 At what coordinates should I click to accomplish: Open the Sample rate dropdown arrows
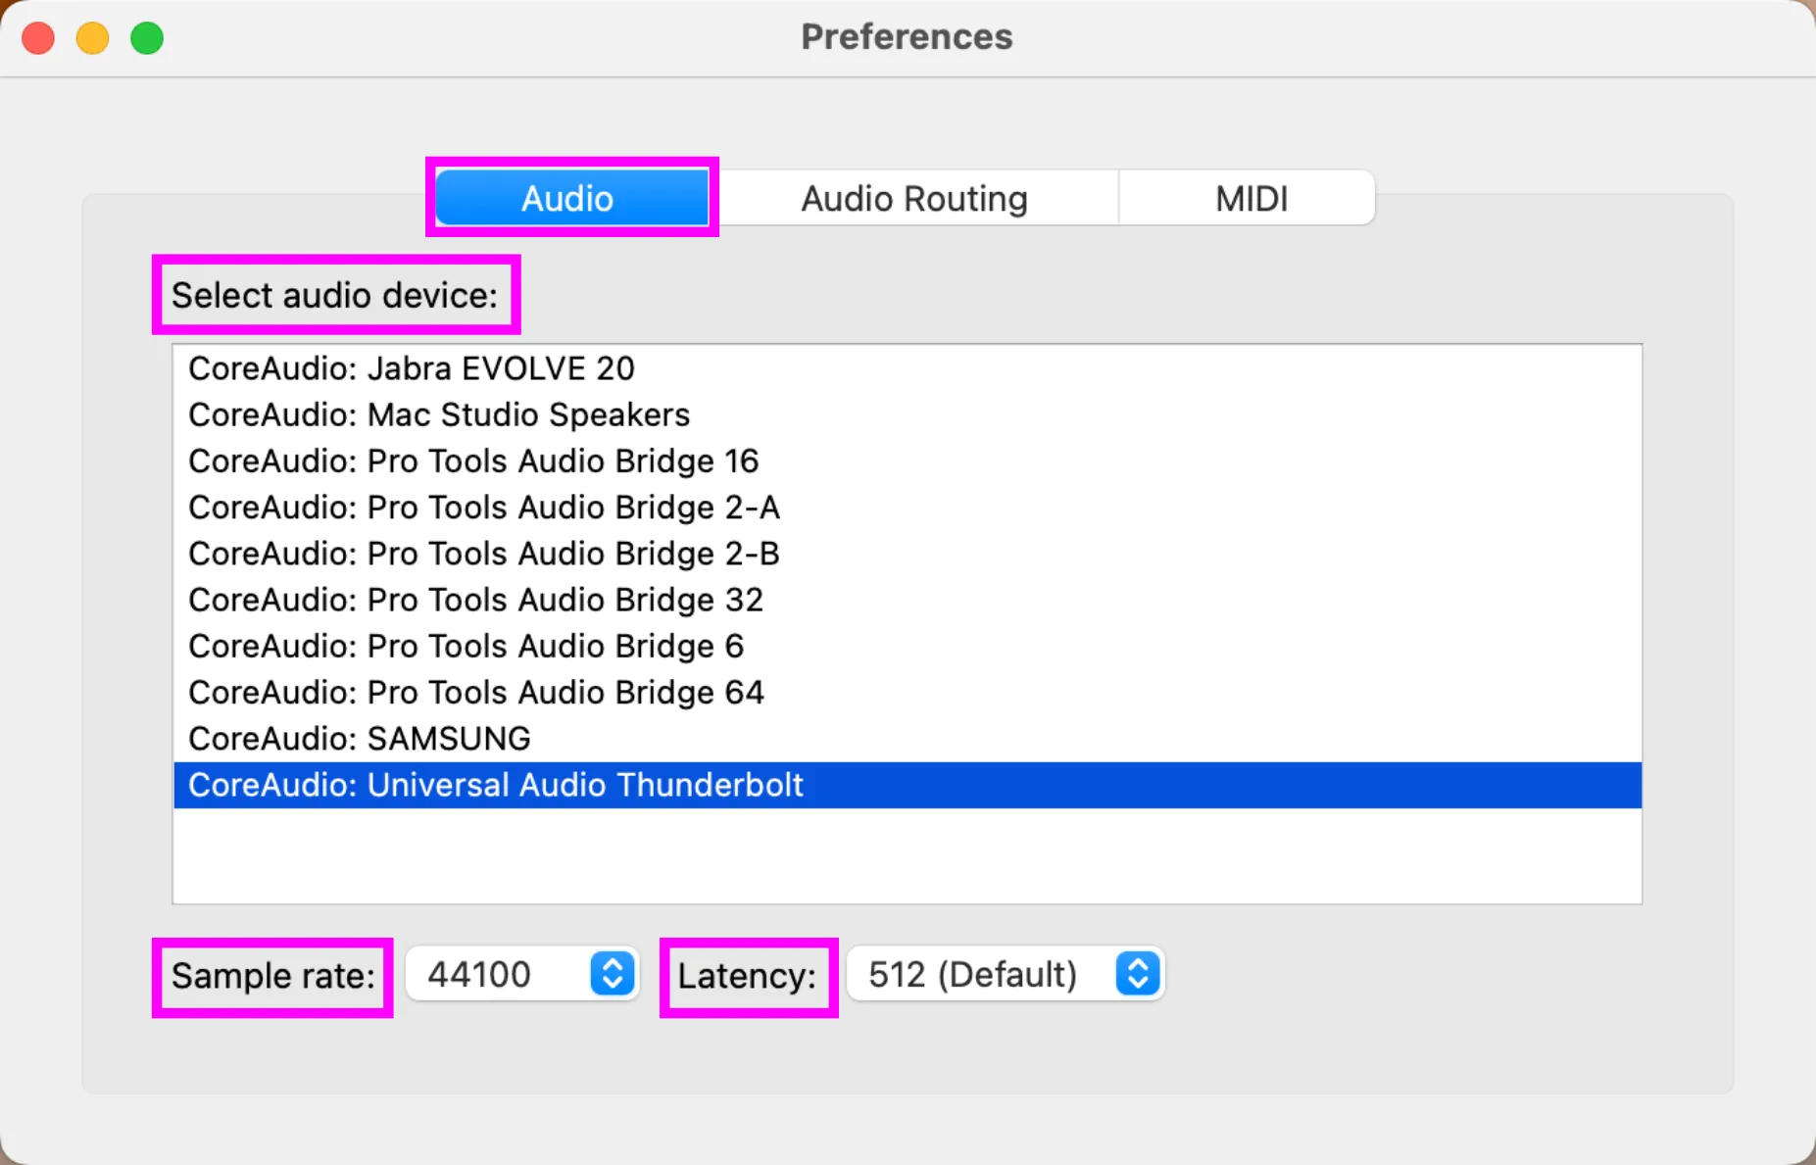click(613, 974)
